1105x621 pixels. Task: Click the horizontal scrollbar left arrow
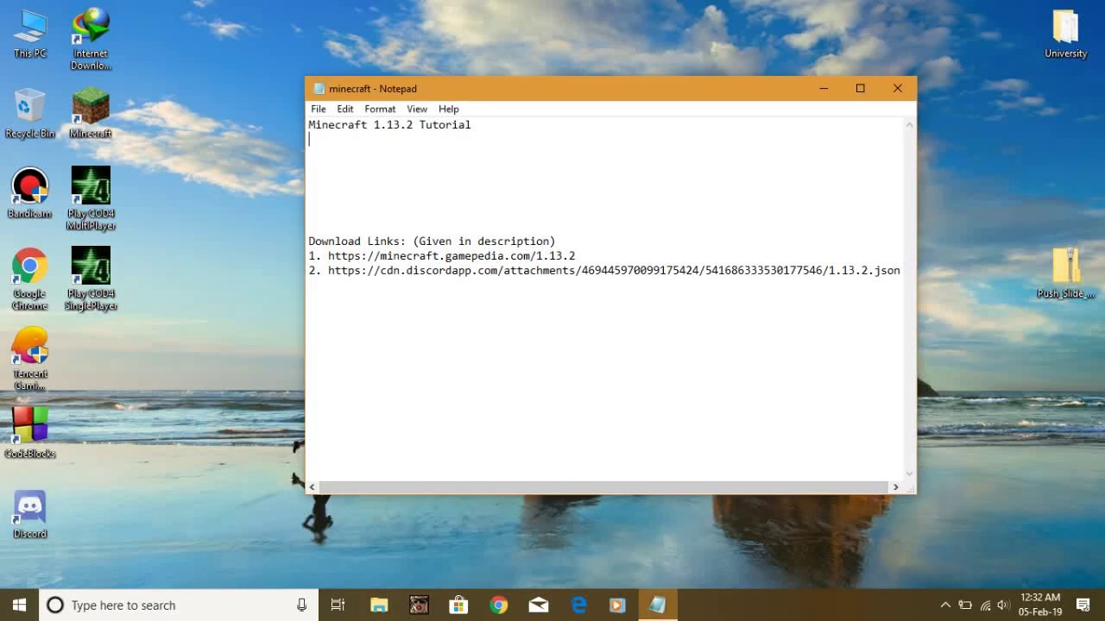313,487
